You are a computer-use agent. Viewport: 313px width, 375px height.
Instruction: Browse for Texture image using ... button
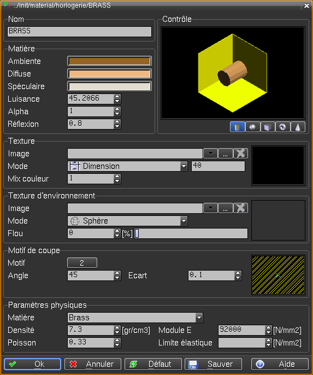pos(225,153)
